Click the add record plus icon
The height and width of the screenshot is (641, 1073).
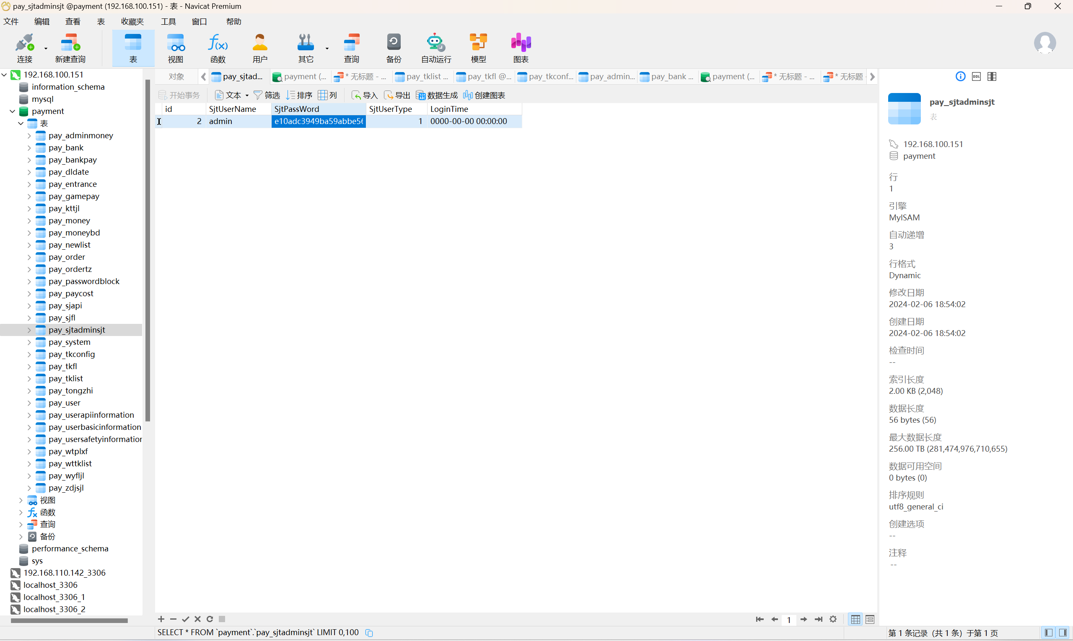[161, 619]
